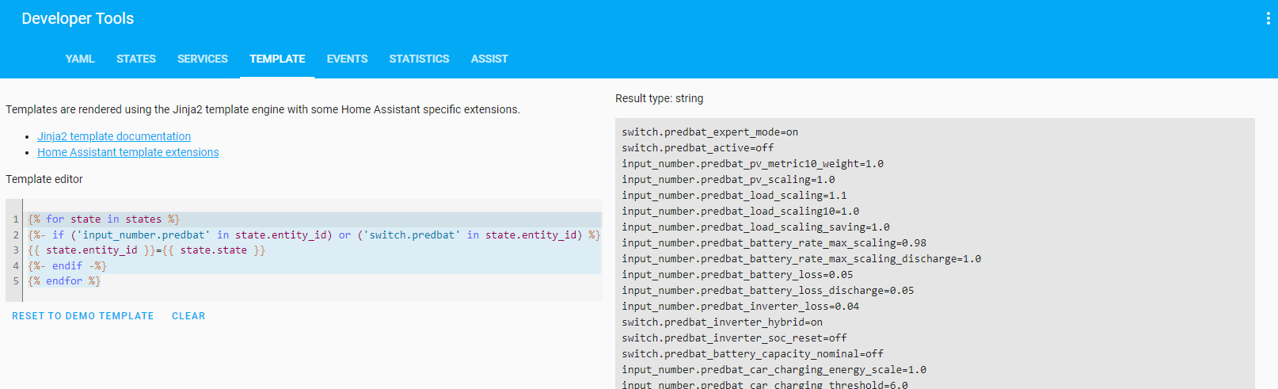The width and height of the screenshot is (1278, 389).
Task: Click result 'input_number.predbat_load_scaling_saving=1.0'
Action: click(755, 227)
